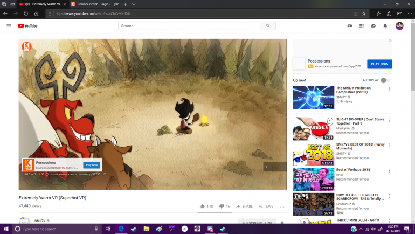Click the Windows taskbar search box
Viewport: 415px width, 234px height.
[57, 229]
